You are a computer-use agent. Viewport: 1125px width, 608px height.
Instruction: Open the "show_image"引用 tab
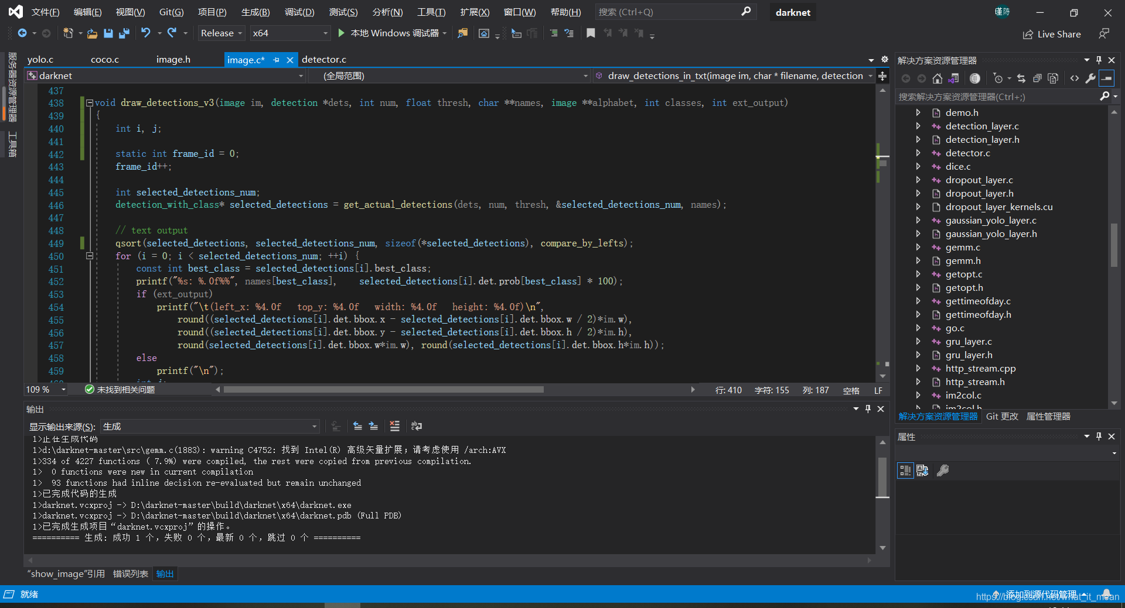[66, 574]
